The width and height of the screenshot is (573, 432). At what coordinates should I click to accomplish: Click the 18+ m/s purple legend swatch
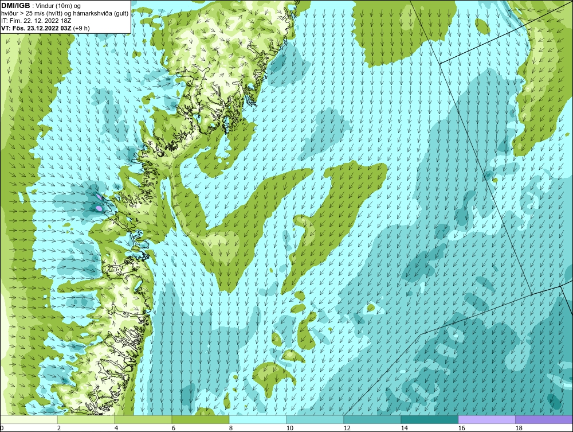pos(544,419)
